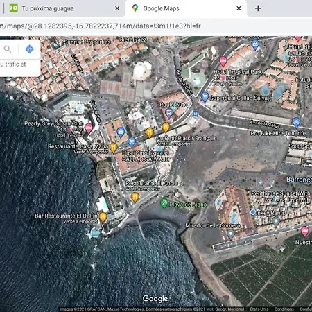Image resolution: width=312 pixels, height=312 pixels.
Task: Click the HiperDino Express blue cart marker
Action: pos(132,141)
